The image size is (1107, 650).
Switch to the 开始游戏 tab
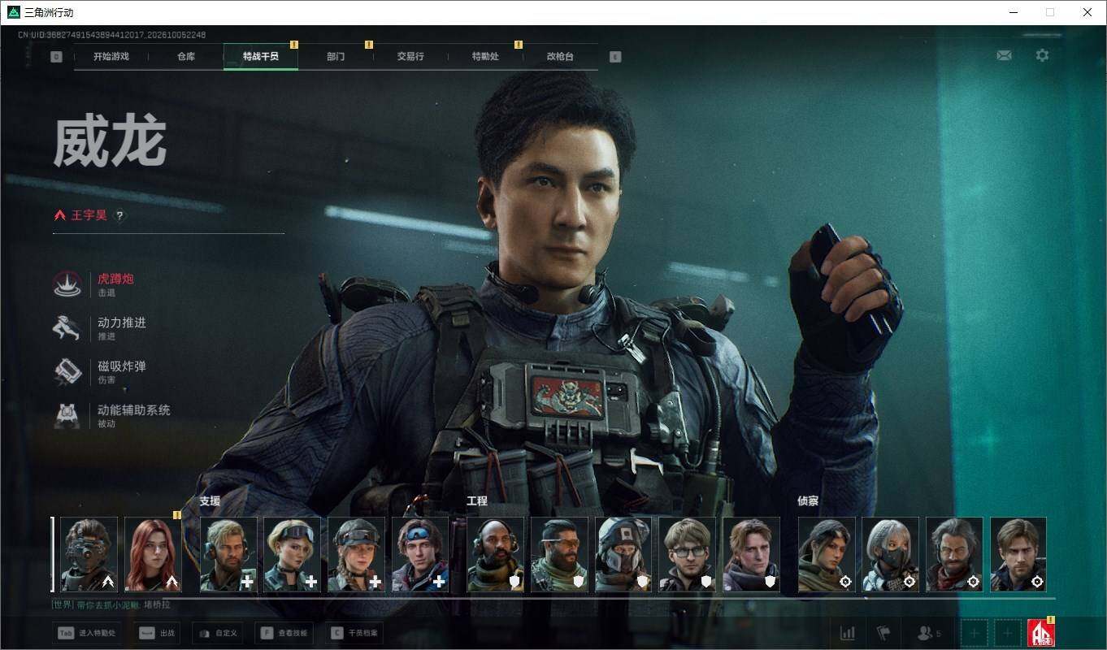pos(111,57)
